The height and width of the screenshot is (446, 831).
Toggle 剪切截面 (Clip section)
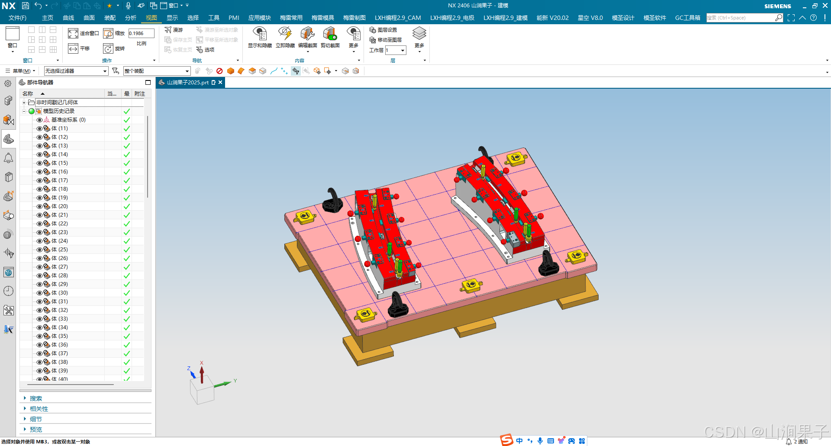(330, 37)
